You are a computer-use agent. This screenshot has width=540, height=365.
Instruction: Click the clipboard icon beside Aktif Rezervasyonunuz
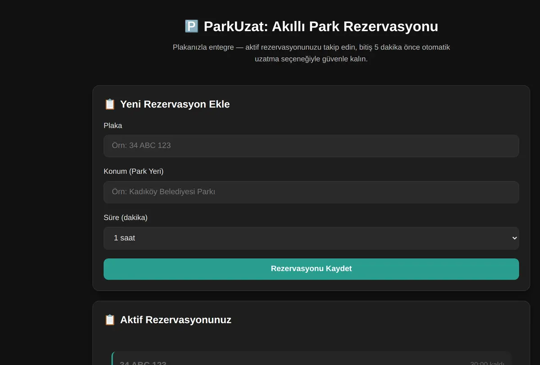click(110, 320)
